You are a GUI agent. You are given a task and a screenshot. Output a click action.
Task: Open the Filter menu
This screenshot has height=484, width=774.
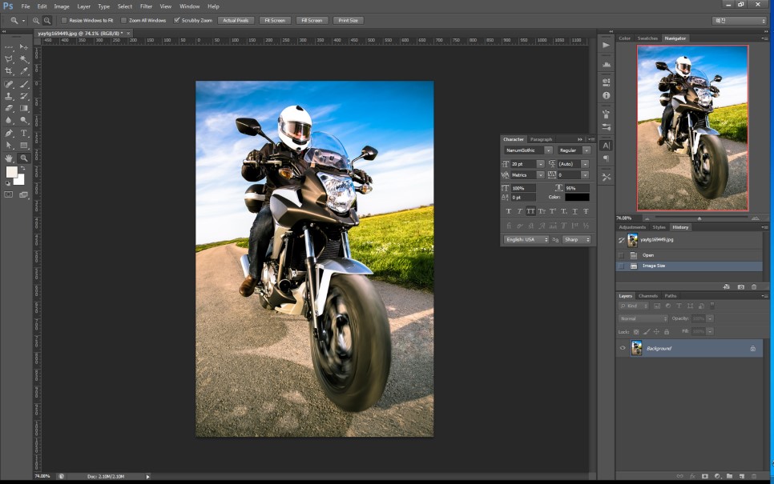(146, 6)
